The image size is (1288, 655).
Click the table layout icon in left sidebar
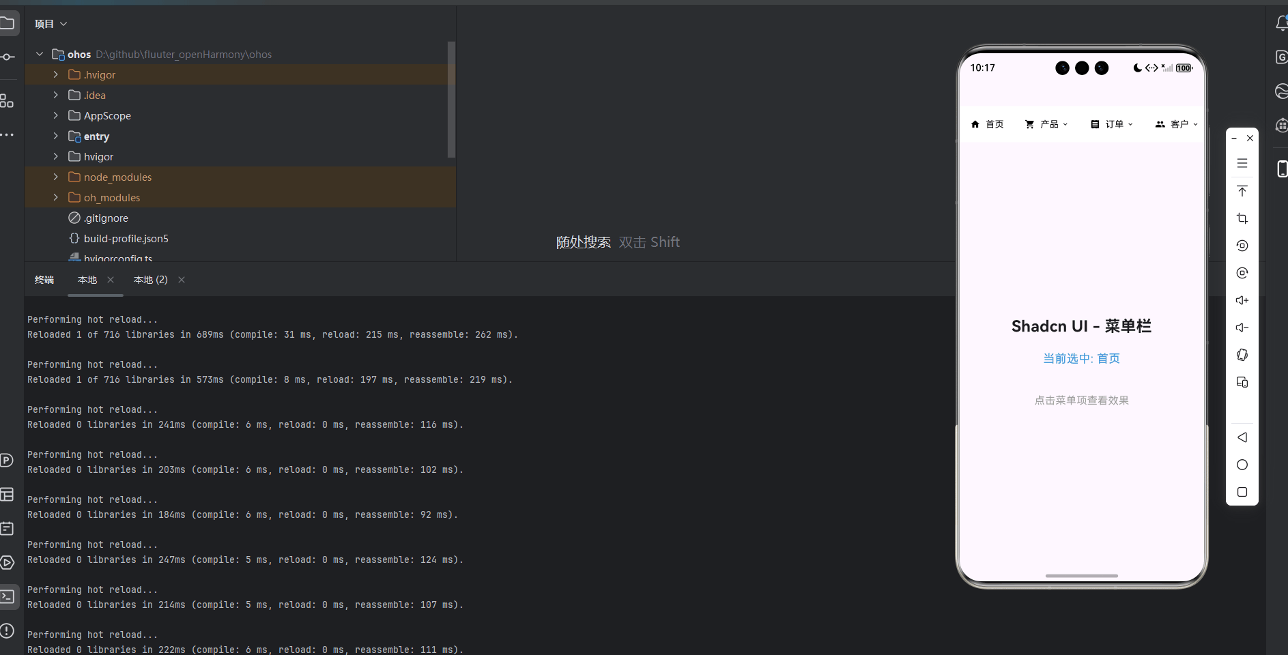click(x=7, y=494)
